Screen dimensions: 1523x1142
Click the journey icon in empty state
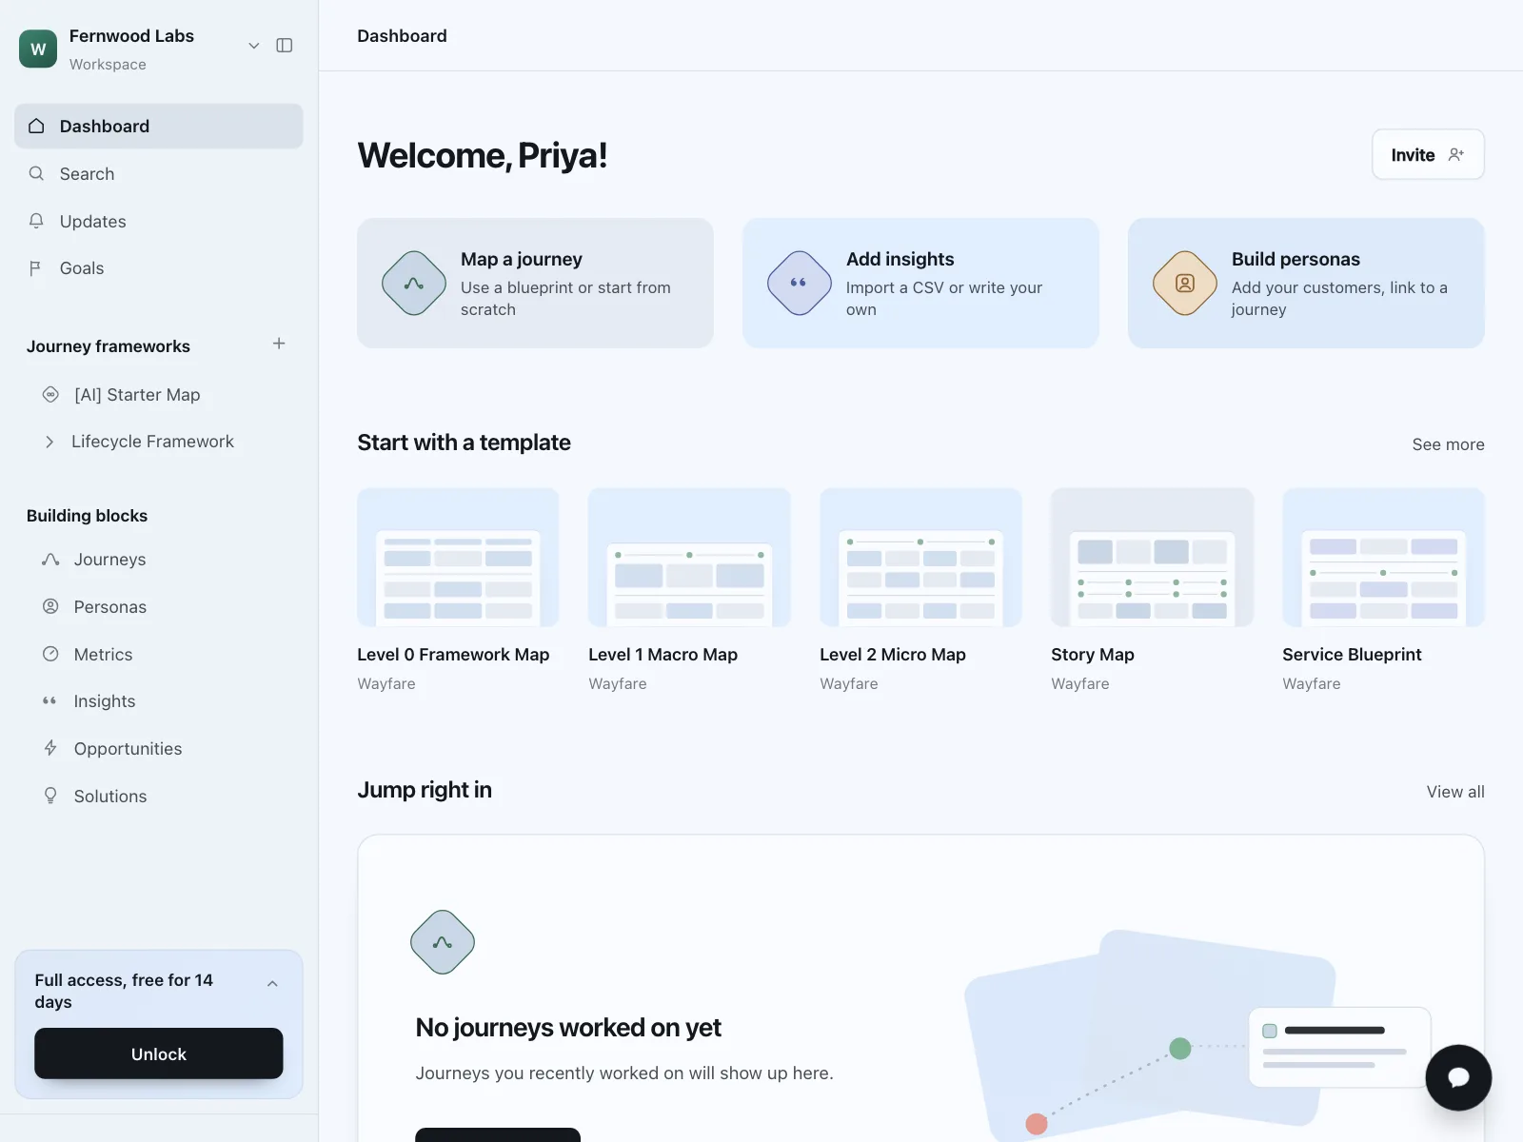(x=443, y=942)
